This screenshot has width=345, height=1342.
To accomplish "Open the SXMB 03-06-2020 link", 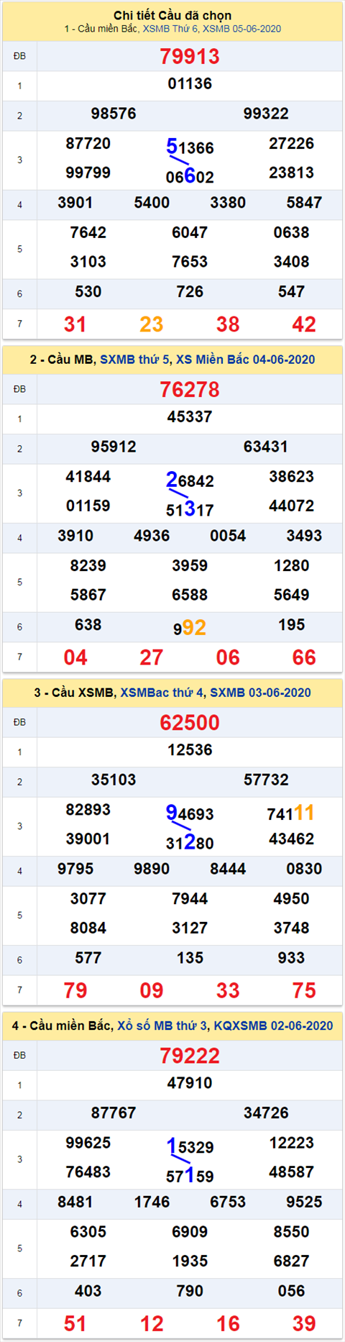I will pos(260,693).
